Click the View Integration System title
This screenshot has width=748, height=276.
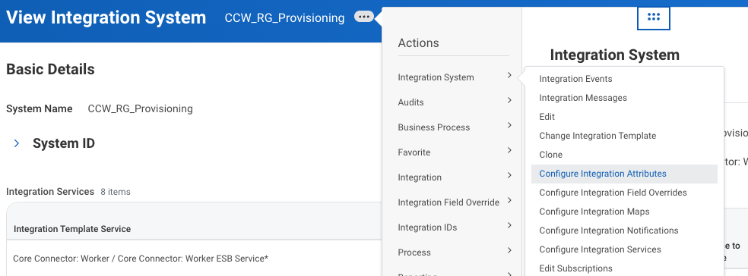point(106,18)
